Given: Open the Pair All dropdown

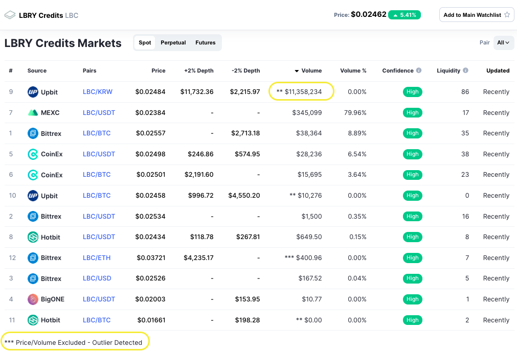Looking at the screenshot, I should coord(503,42).
